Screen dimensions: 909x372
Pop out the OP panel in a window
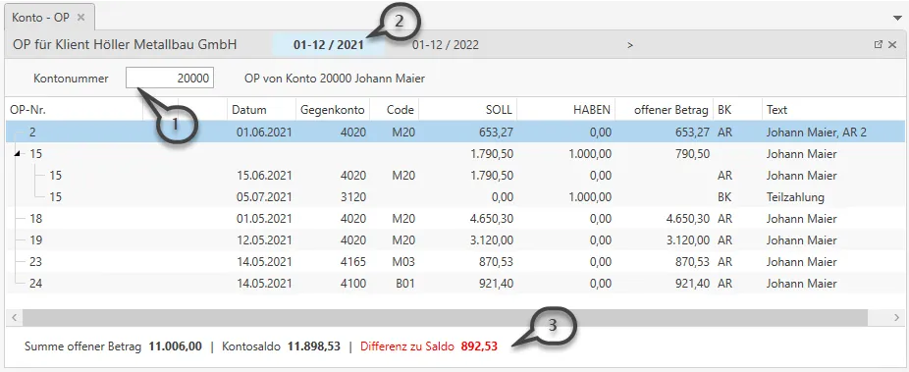tap(878, 44)
